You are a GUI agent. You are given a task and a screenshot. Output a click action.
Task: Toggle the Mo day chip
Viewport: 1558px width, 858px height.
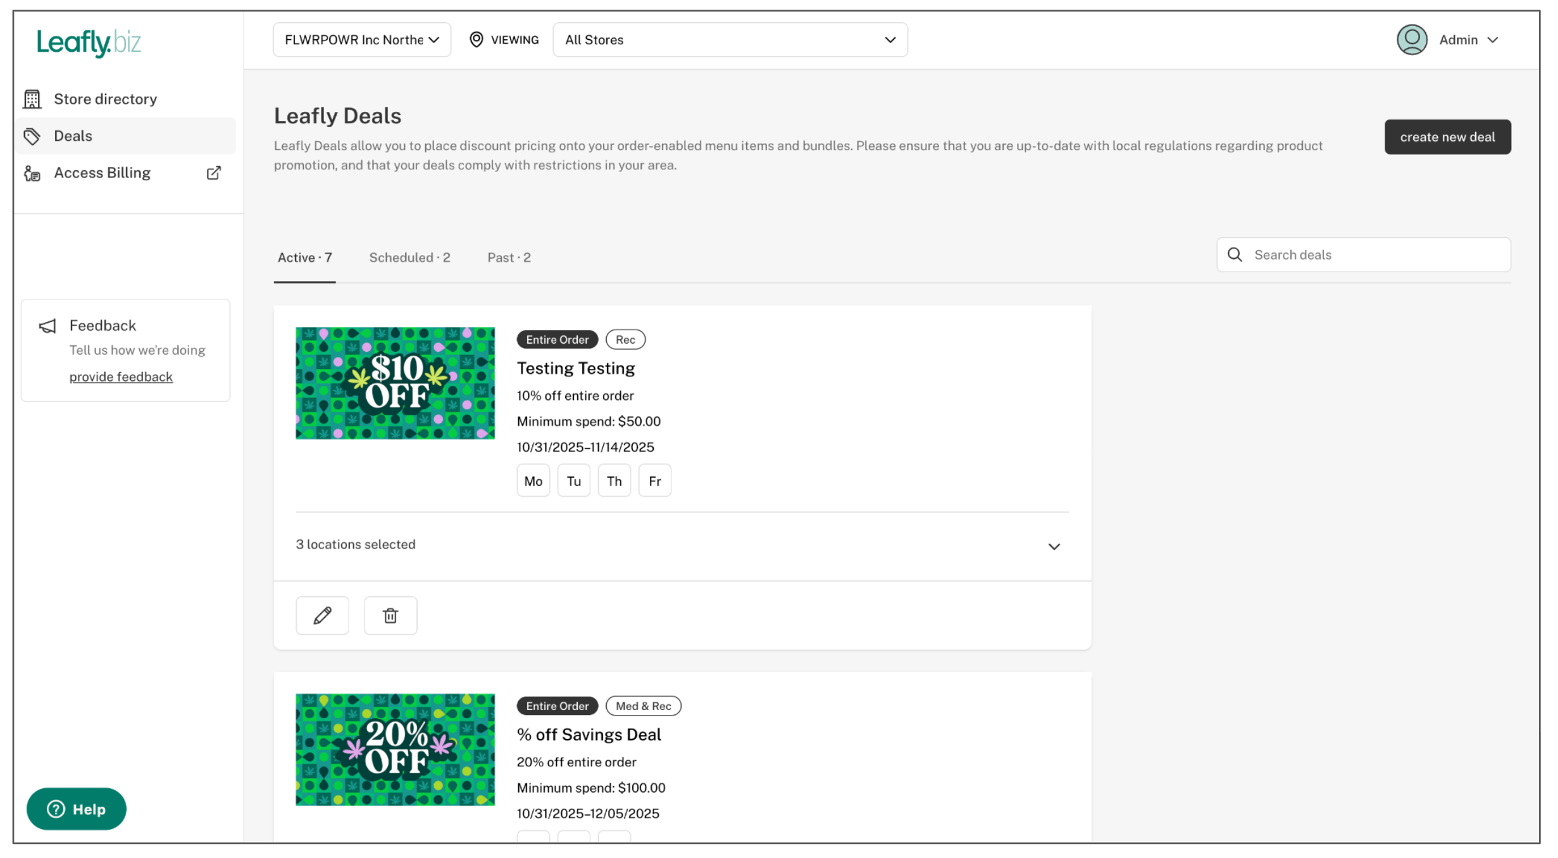click(x=533, y=481)
